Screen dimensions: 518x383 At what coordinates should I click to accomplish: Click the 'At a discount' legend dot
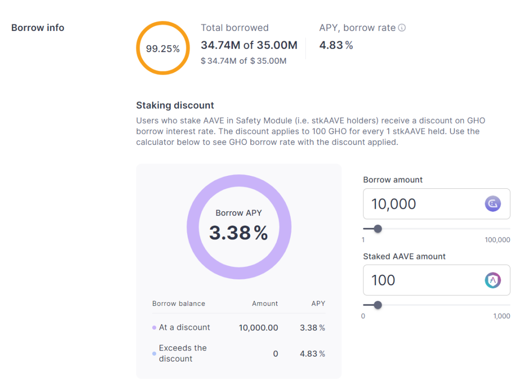pyautogui.click(x=155, y=327)
